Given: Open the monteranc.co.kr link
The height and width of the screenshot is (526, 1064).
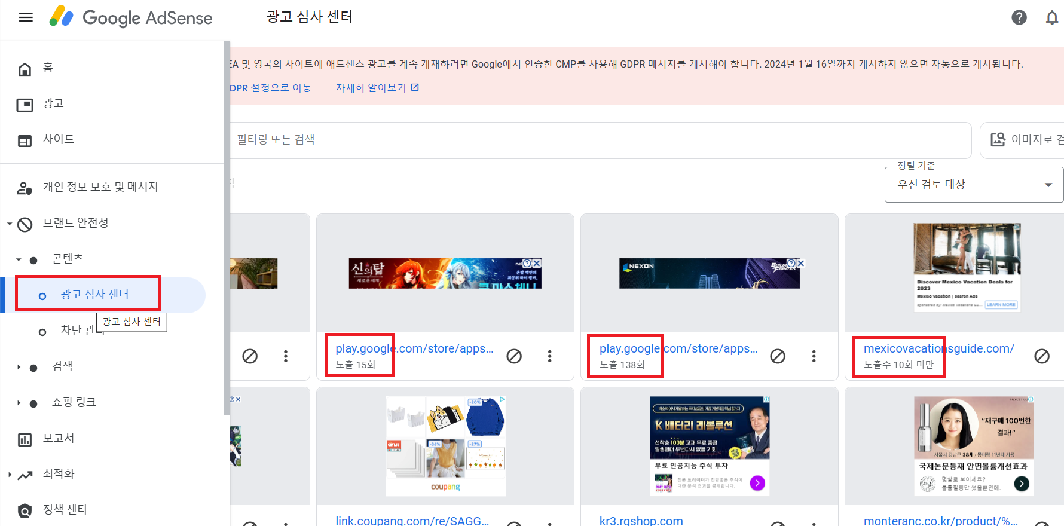Looking at the screenshot, I should tap(941, 521).
